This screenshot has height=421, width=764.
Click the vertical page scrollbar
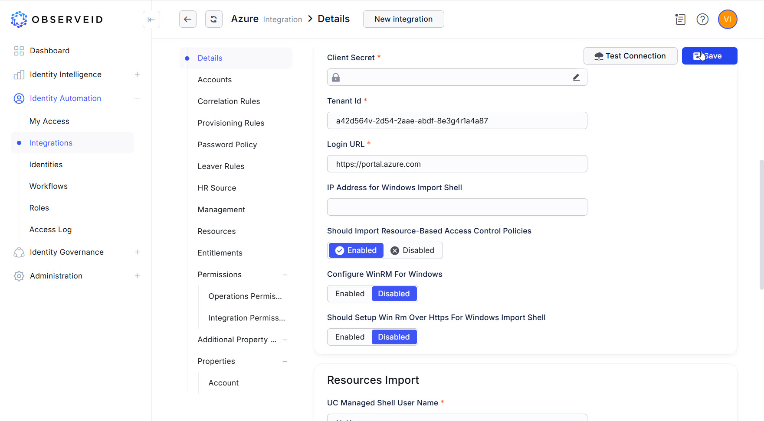click(x=761, y=224)
